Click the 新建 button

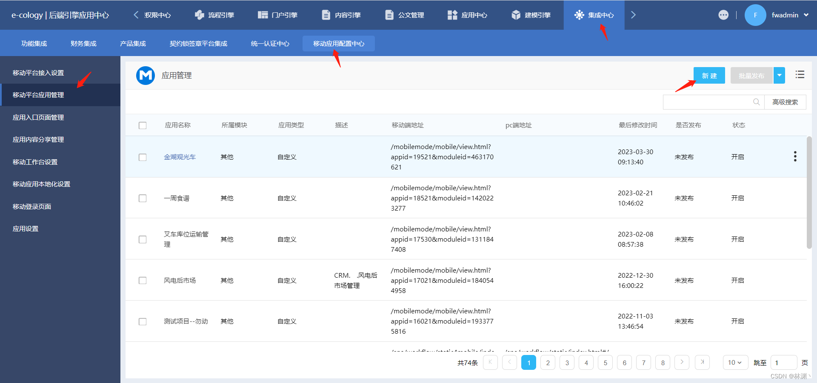click(x=709, y=76)
